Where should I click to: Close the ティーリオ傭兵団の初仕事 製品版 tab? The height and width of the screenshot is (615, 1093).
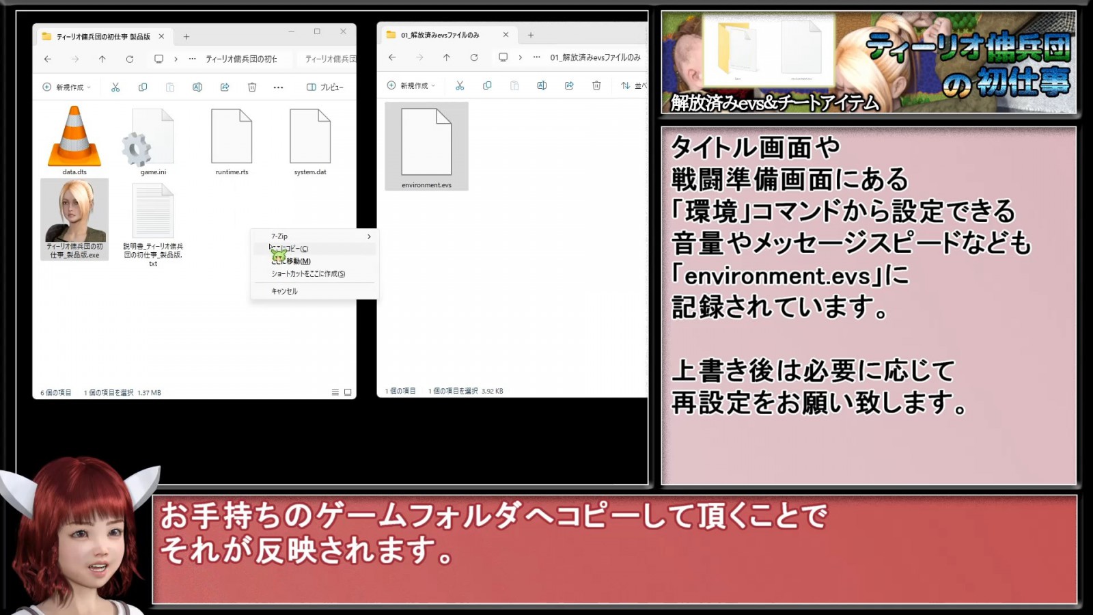(x=161, y=36)
